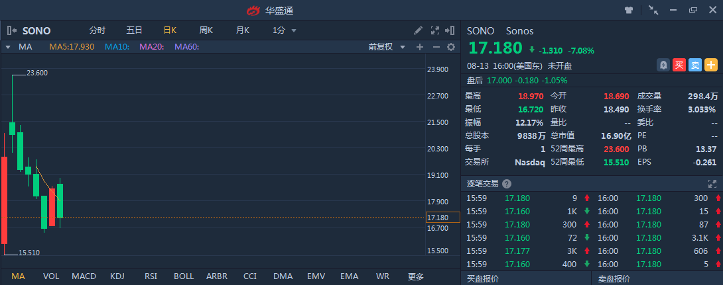Set price alert bell for SONO
The width and height of the screenshot is (723, 285).
663,65
